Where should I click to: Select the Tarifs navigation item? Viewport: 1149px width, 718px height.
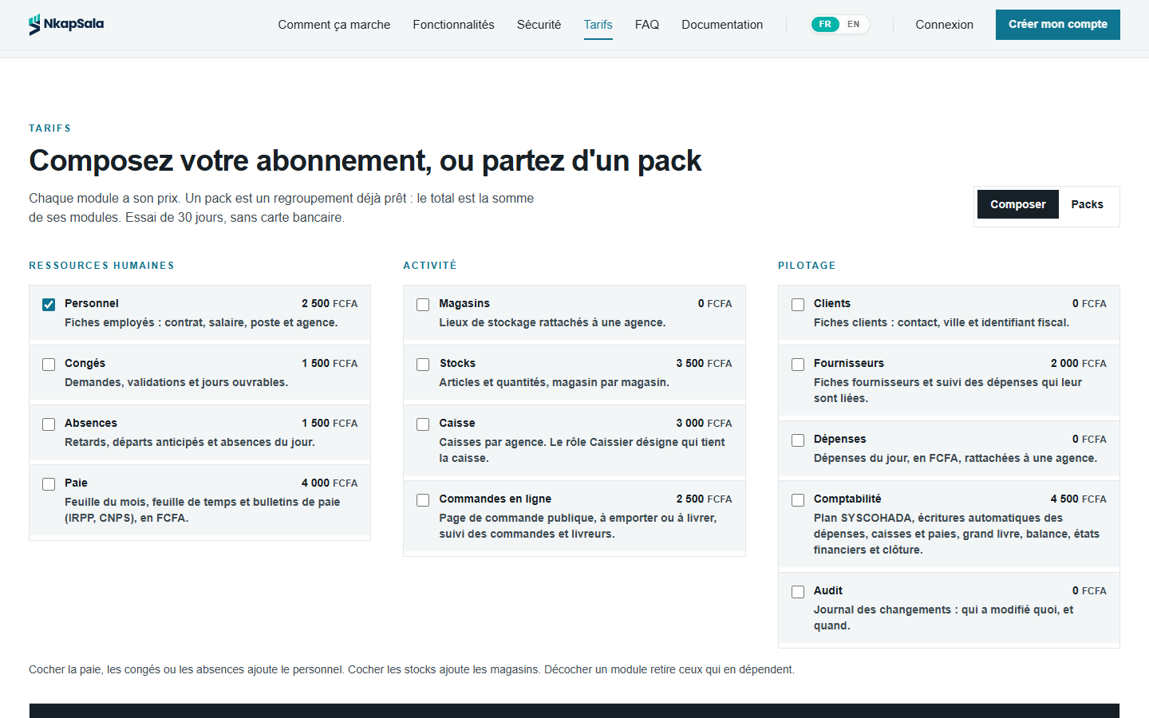[x=598, y=25]
